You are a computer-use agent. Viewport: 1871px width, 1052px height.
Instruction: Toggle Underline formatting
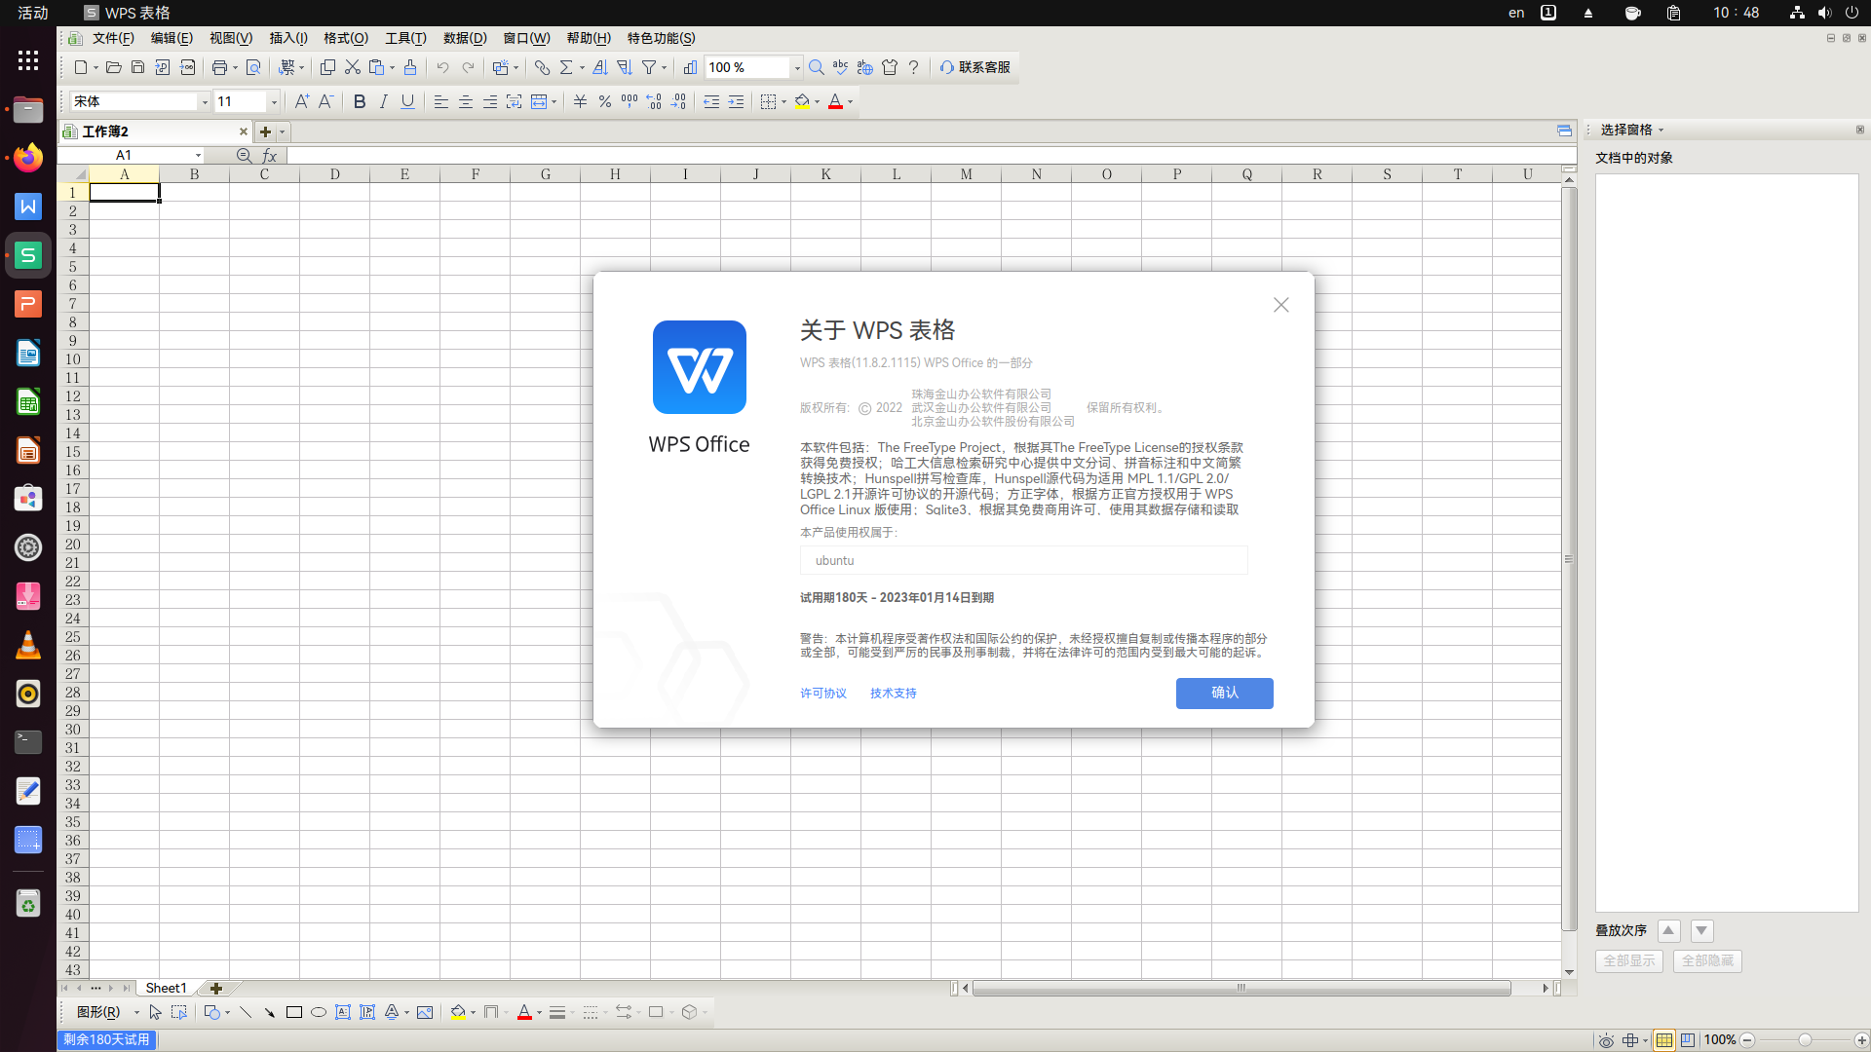pos(408,101)
